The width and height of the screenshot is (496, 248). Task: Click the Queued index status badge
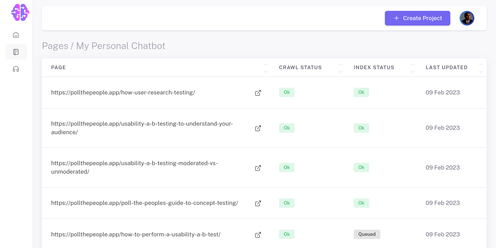pos(367,234)
